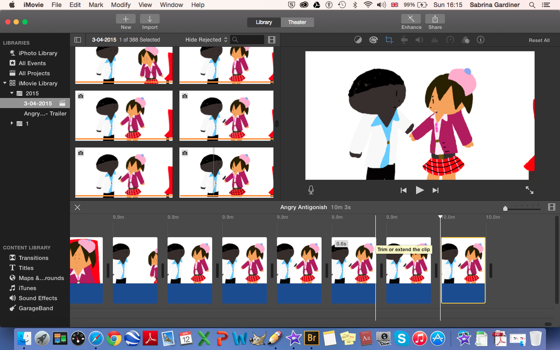This screenshot has width=560, height=350.
Task: Open the speed adjustment tool
Action: point(450,40)
